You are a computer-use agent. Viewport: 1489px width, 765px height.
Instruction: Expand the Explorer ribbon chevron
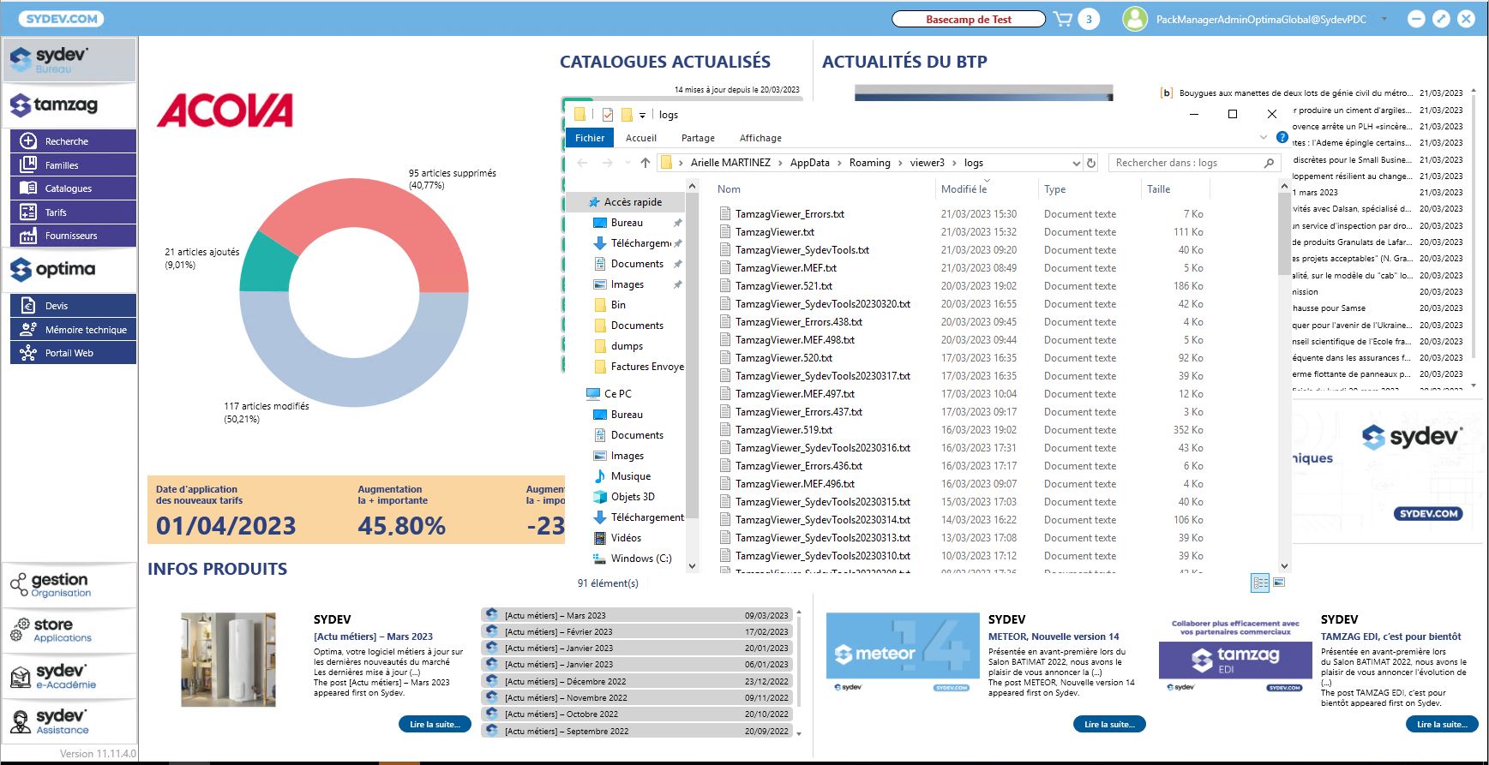(1263, 137)
